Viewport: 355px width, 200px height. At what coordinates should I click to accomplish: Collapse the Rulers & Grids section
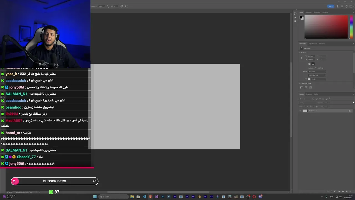pos(300,84)
